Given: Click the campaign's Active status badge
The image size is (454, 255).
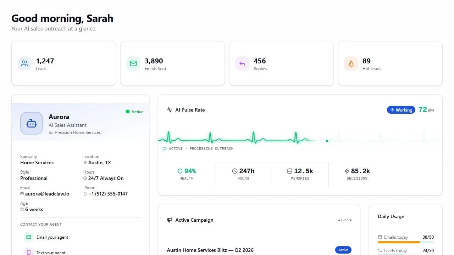Looking at the screenshot, I should (x=343, y=250).
